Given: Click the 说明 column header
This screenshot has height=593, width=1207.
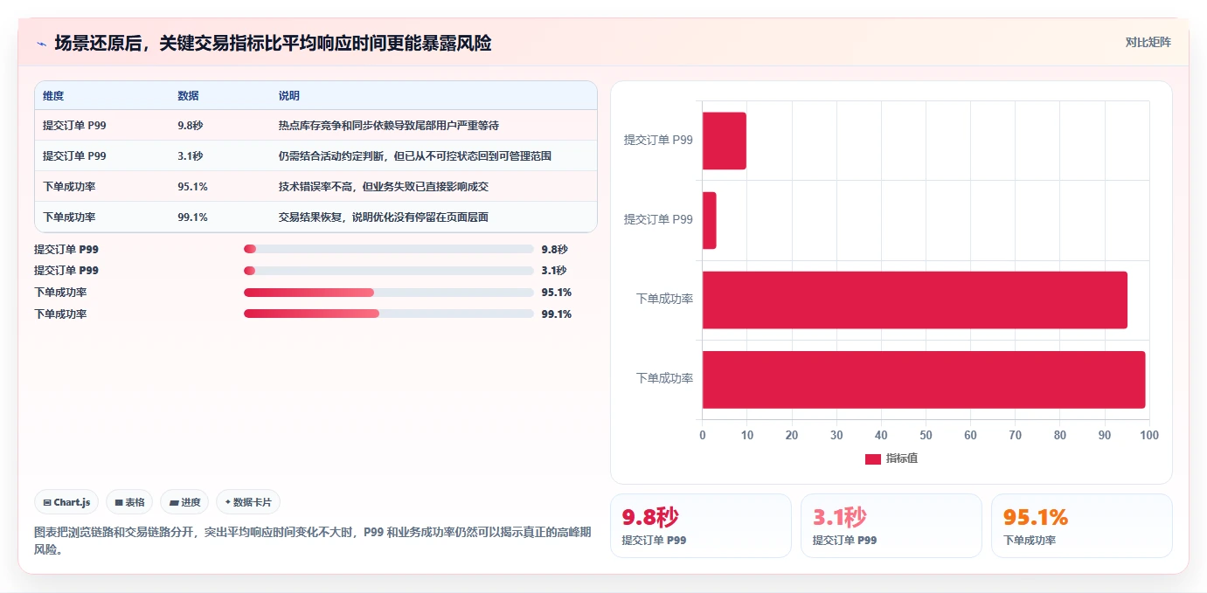Looking at the screenshot, I should pyautogui.click(x=289, y=96).
